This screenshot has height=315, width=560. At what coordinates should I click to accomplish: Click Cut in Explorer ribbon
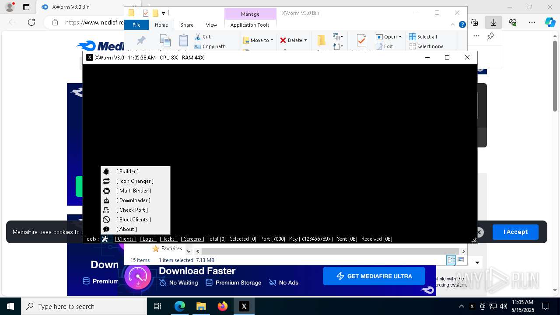203,37
